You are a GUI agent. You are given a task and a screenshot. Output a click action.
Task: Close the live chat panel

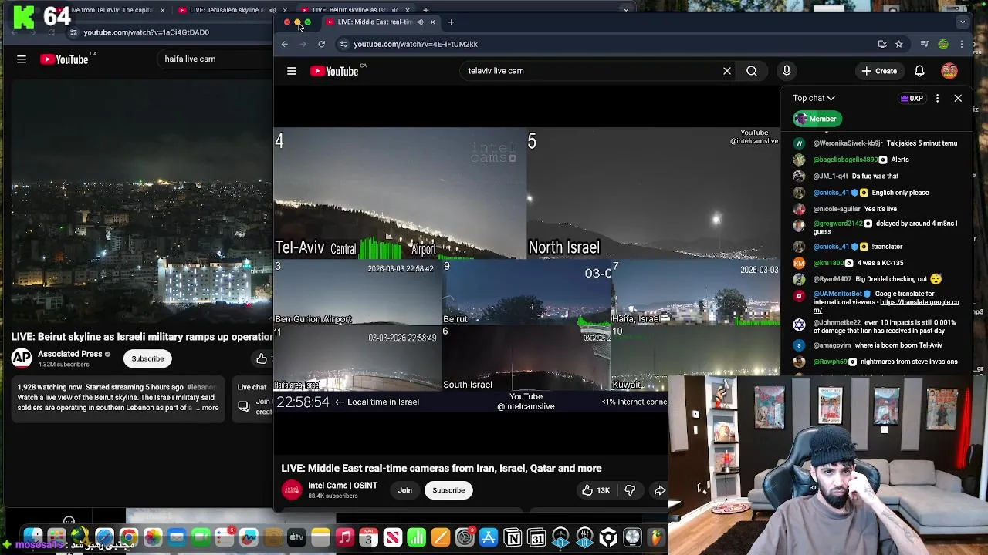958,99
